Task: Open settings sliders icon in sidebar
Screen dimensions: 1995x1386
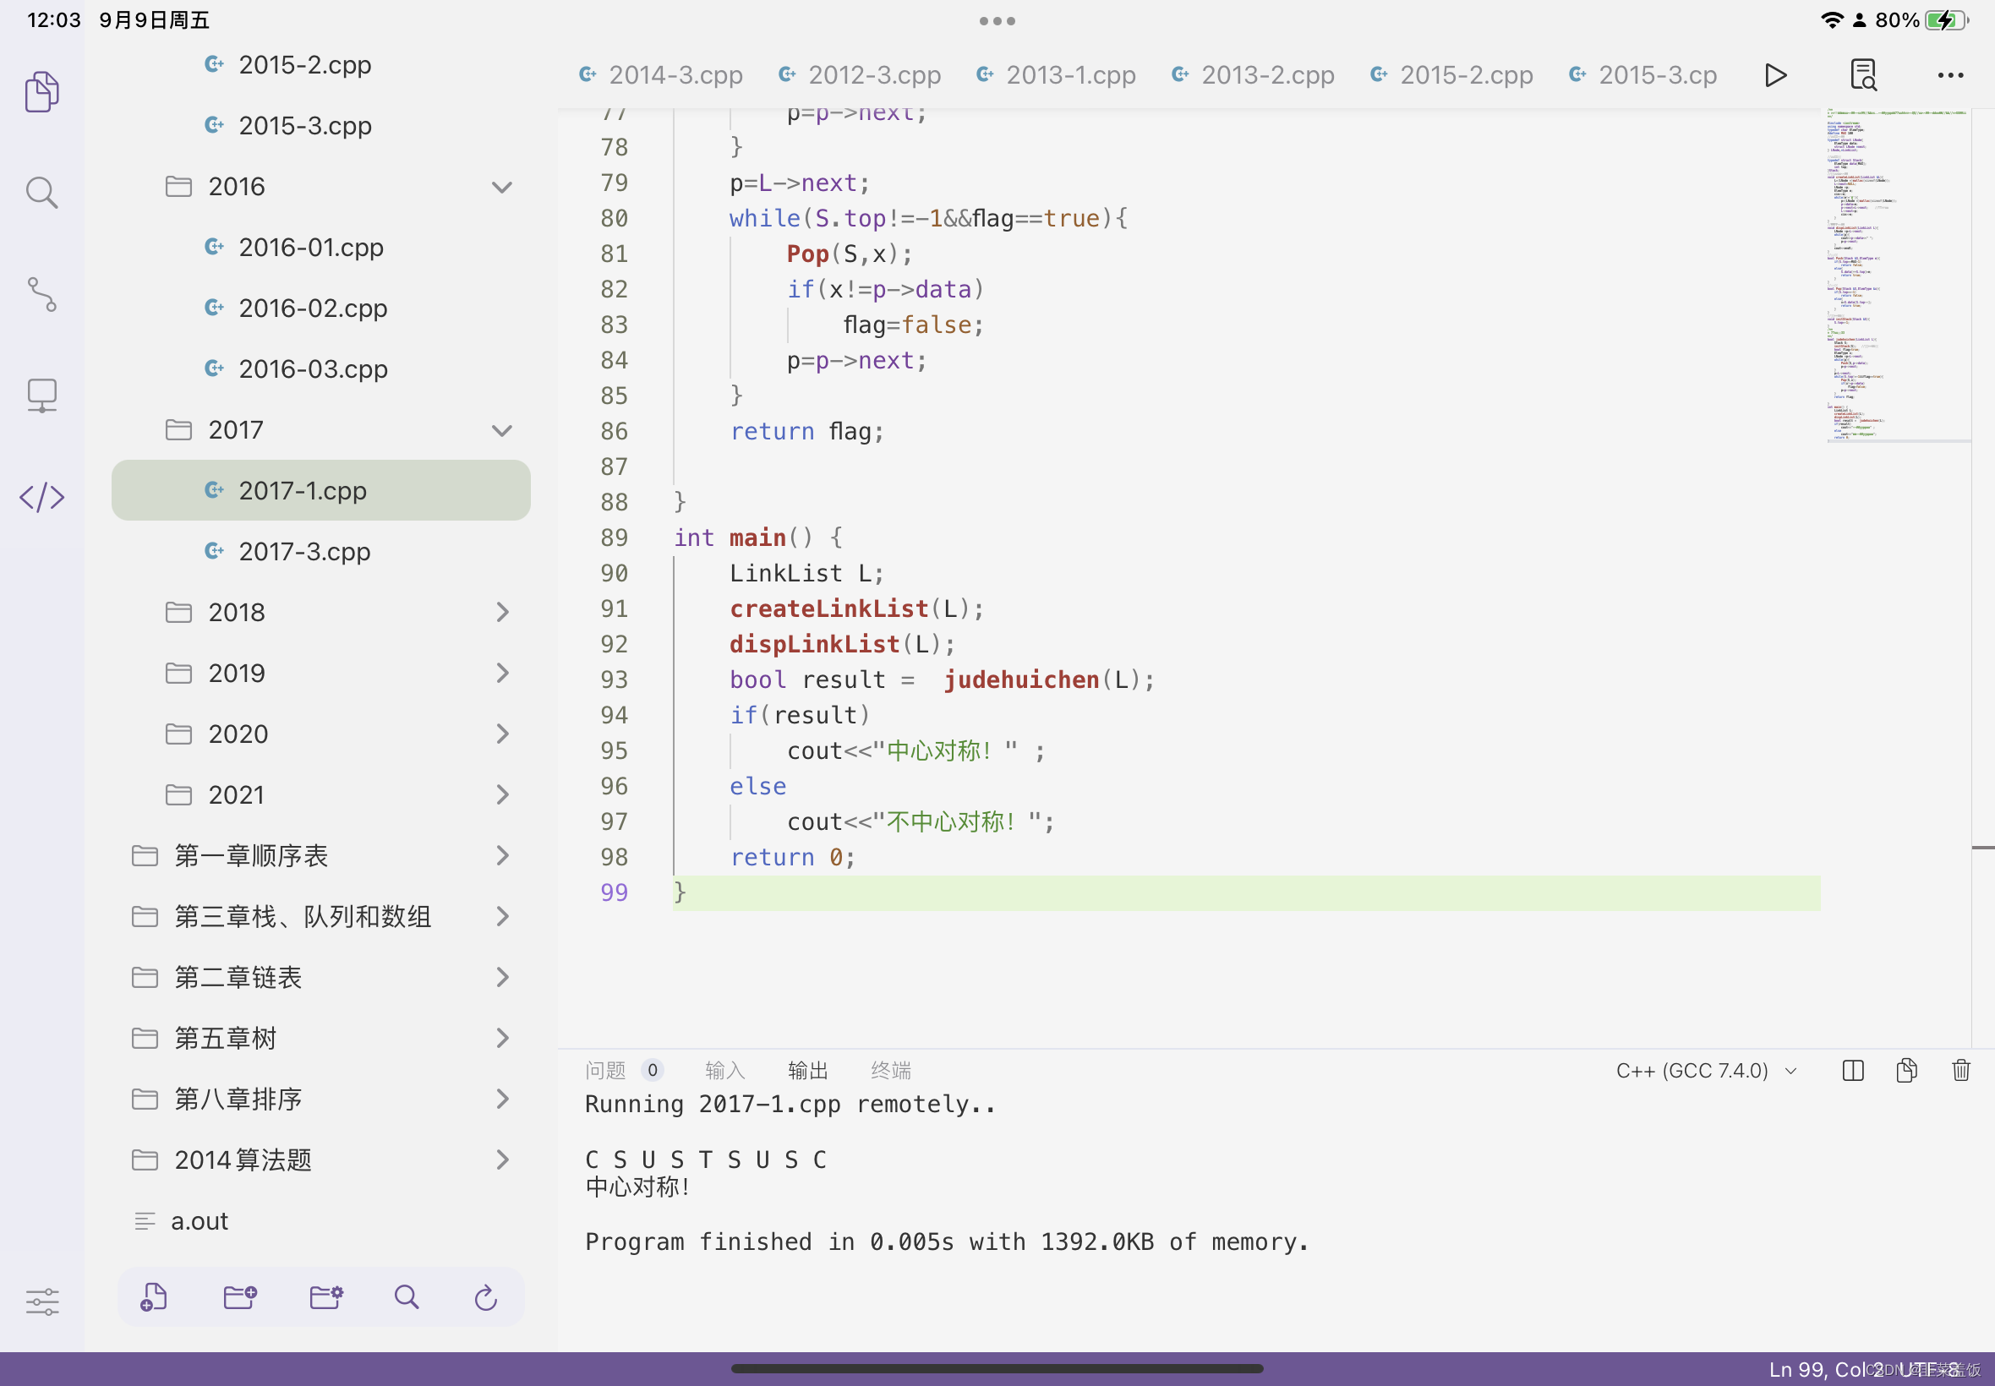Action: click(x=41, y=1301)
